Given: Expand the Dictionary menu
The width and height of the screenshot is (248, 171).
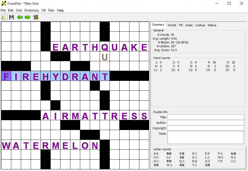Looking at the screenshot, I should pos(32,10).
